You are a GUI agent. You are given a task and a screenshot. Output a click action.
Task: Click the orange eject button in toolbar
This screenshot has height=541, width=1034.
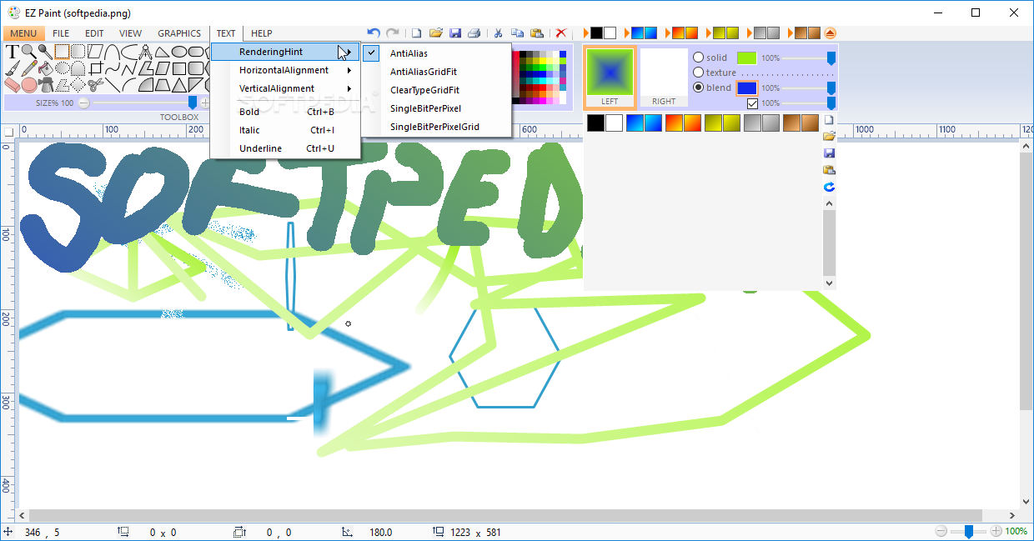pos(830,33)
